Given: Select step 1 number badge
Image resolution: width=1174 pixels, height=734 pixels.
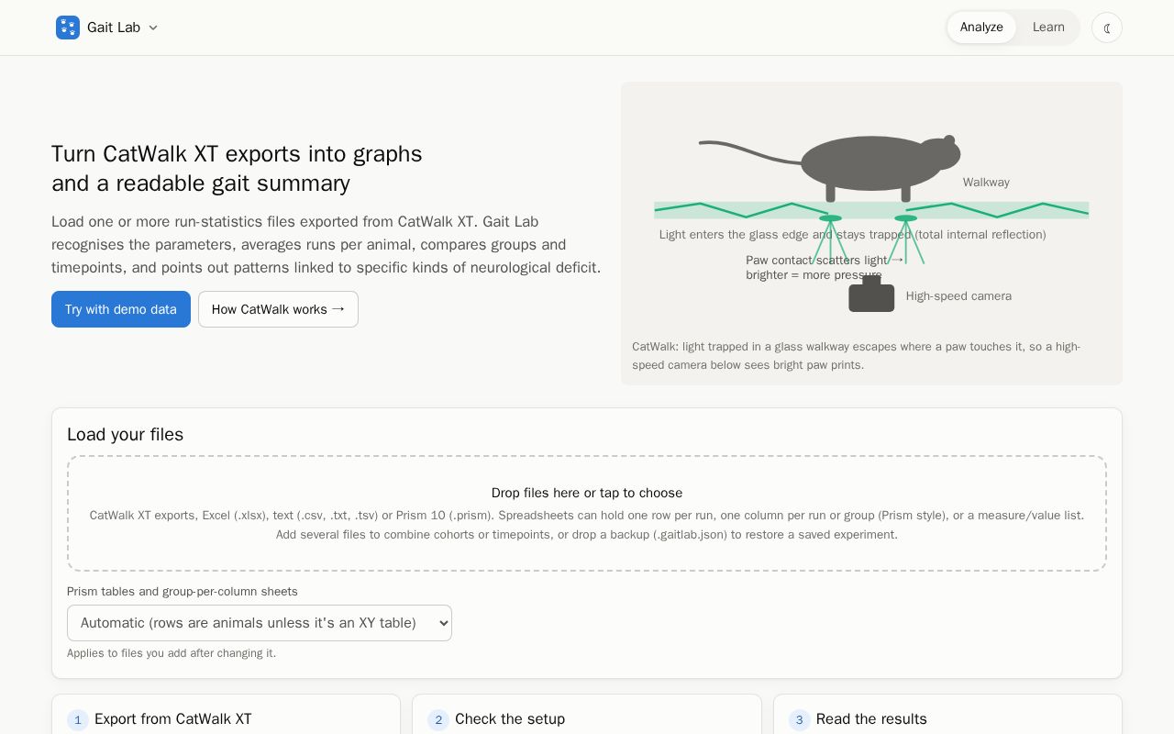Looking at the screenshot, I should [78, 720].
